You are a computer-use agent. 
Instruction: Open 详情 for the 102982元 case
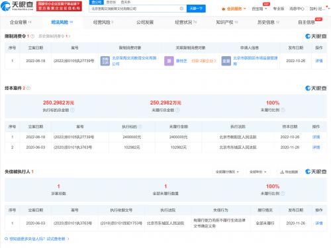click(x=316, y=147)
